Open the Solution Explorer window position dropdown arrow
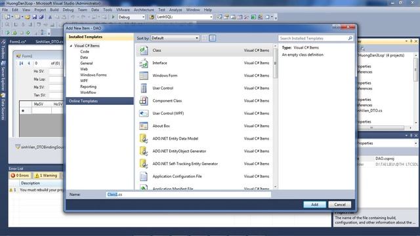Screen dimensions: 420x236 (x=406, y=41)
